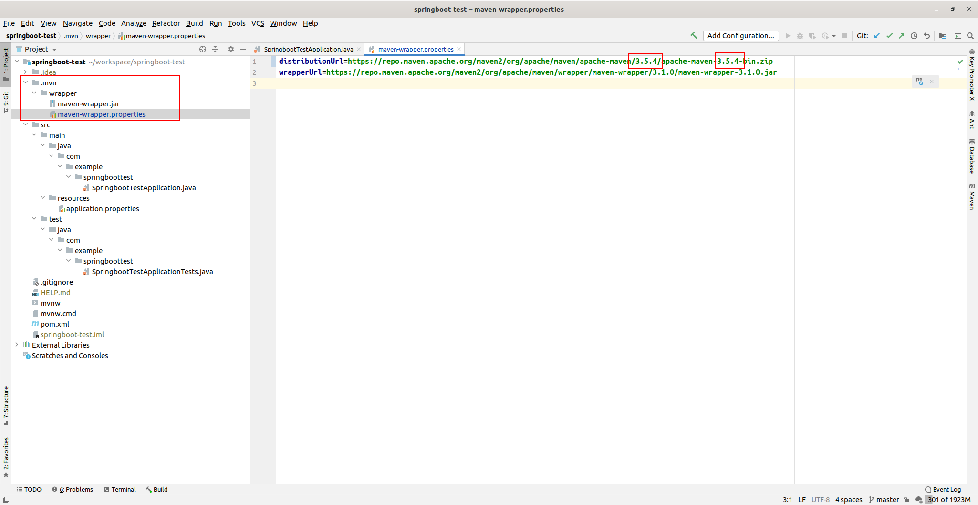Click the Git Update Project arrow icon
The height and width of the screenshot is (505, 978).
tap(877, 36)
